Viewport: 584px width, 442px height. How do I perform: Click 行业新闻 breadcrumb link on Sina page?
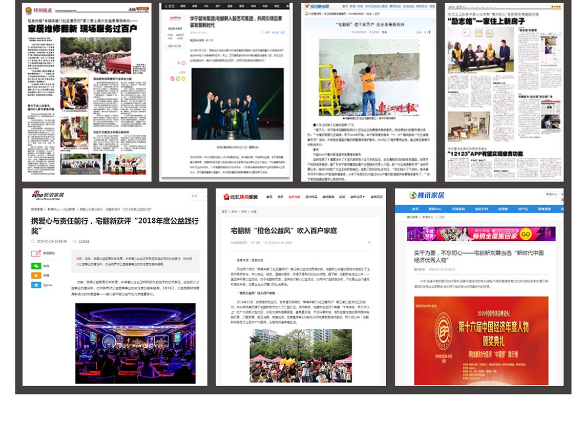68,209
